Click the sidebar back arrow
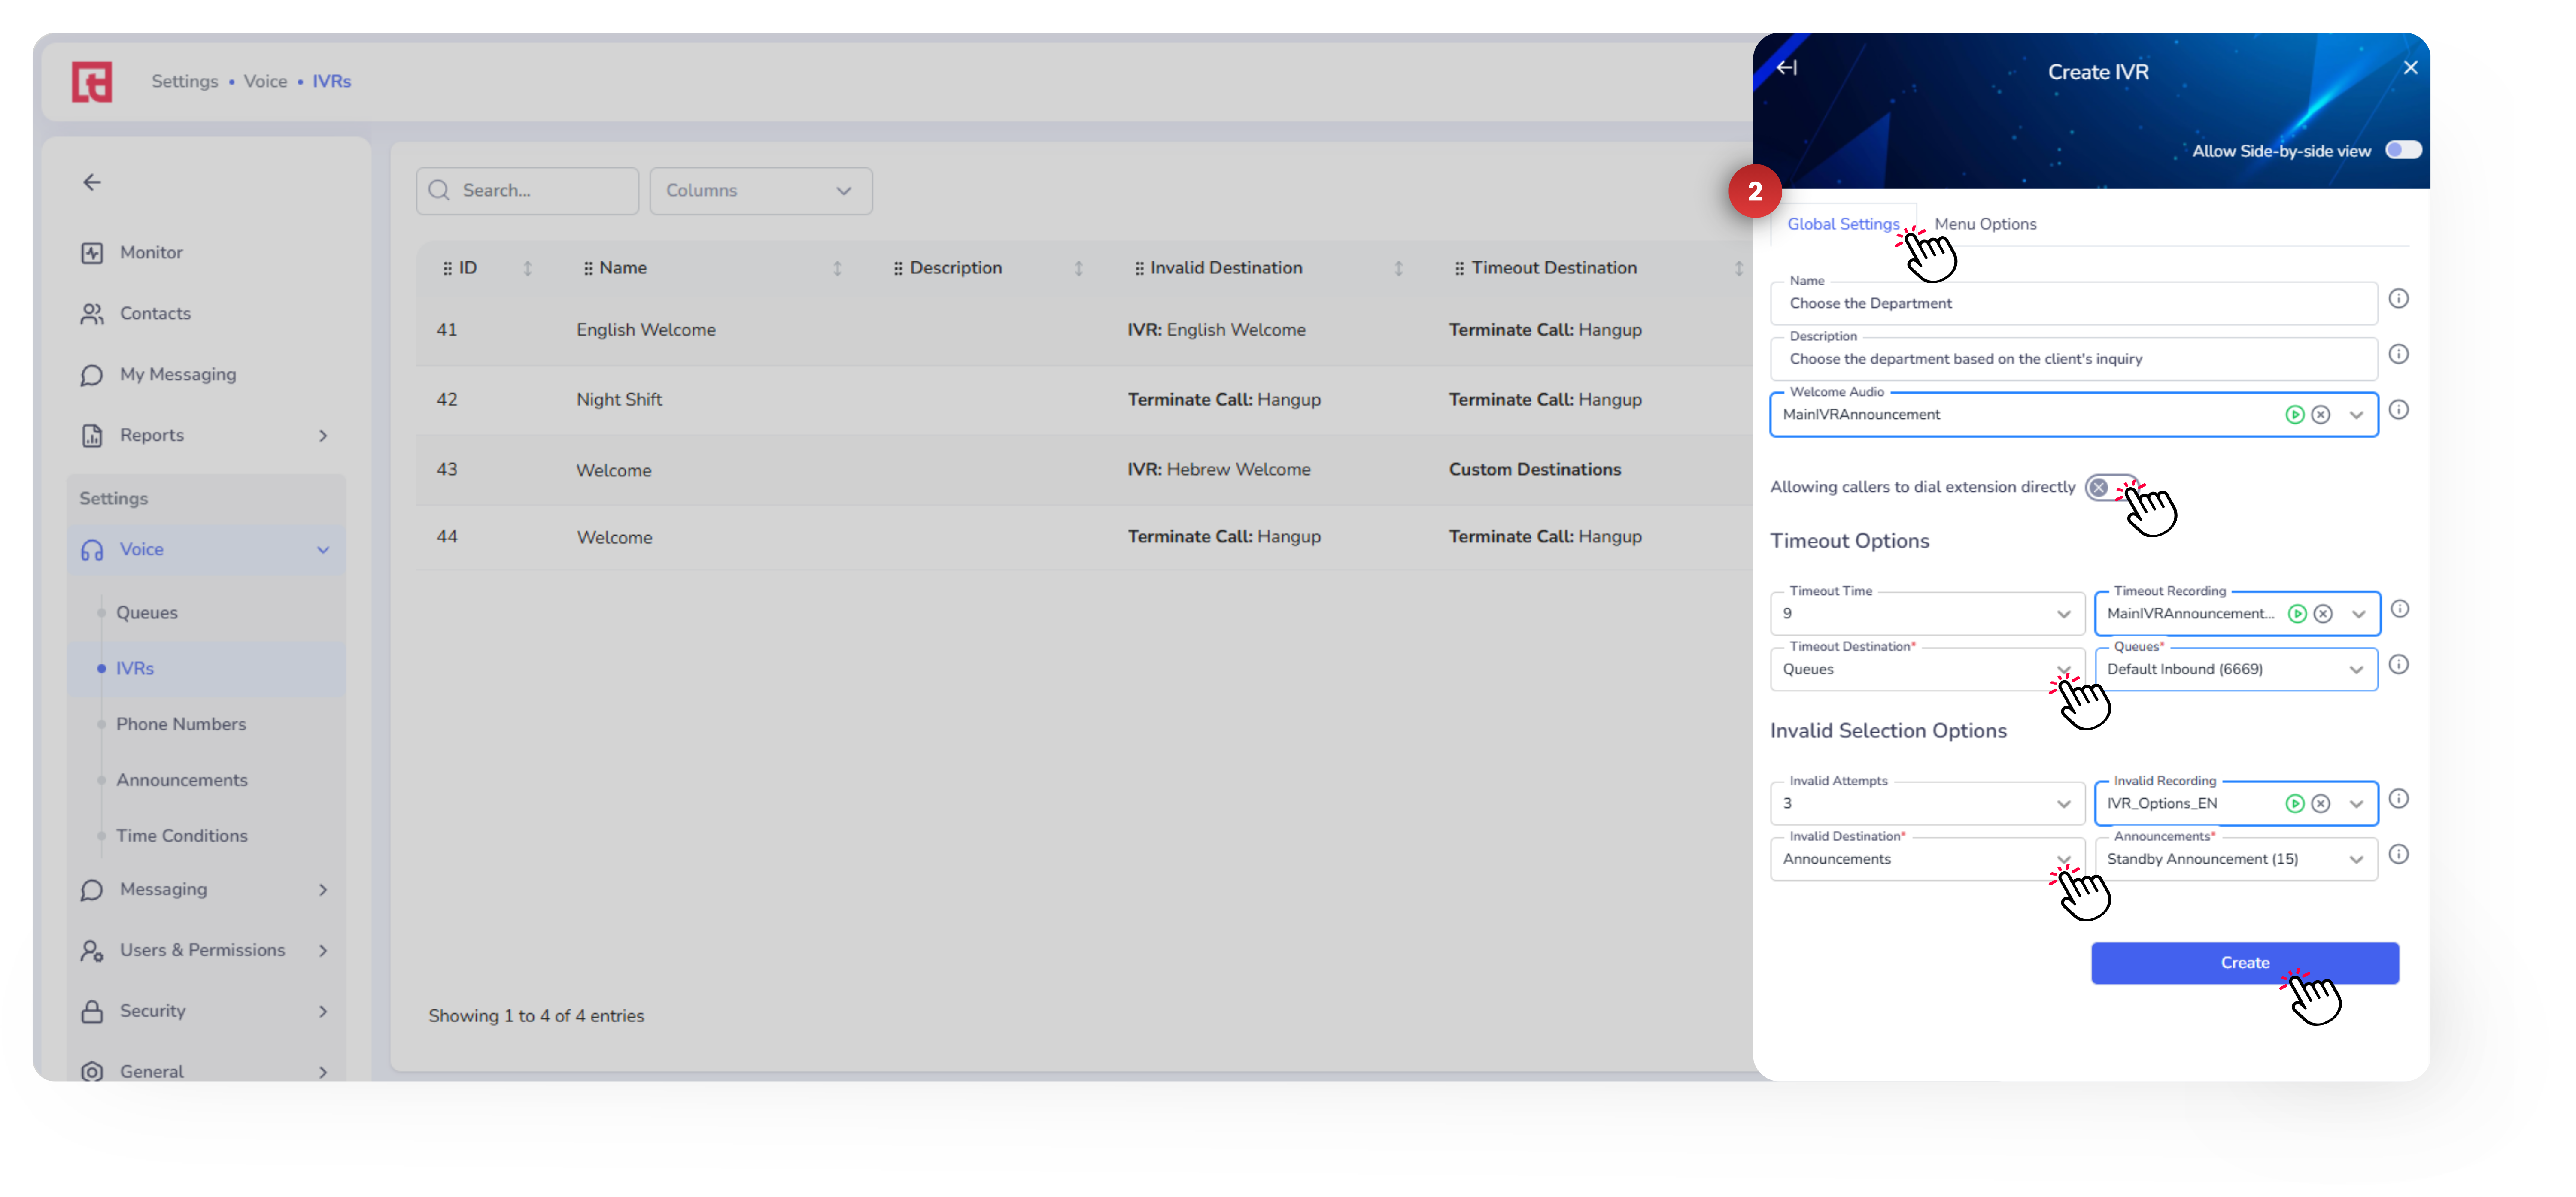Viewport: 2576px width, 1197px height. pyautogui.click(x=92, y=182)
